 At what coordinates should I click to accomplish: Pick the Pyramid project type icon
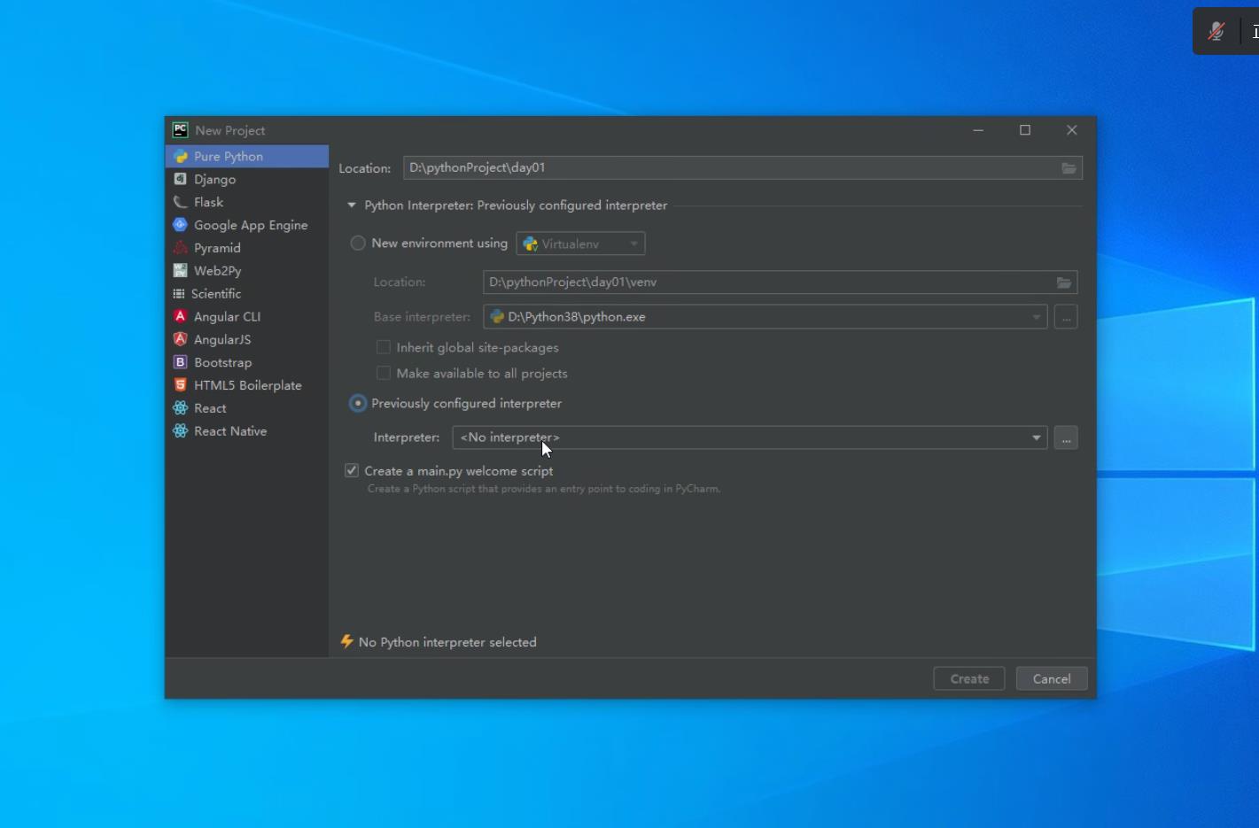coord(181,248)
